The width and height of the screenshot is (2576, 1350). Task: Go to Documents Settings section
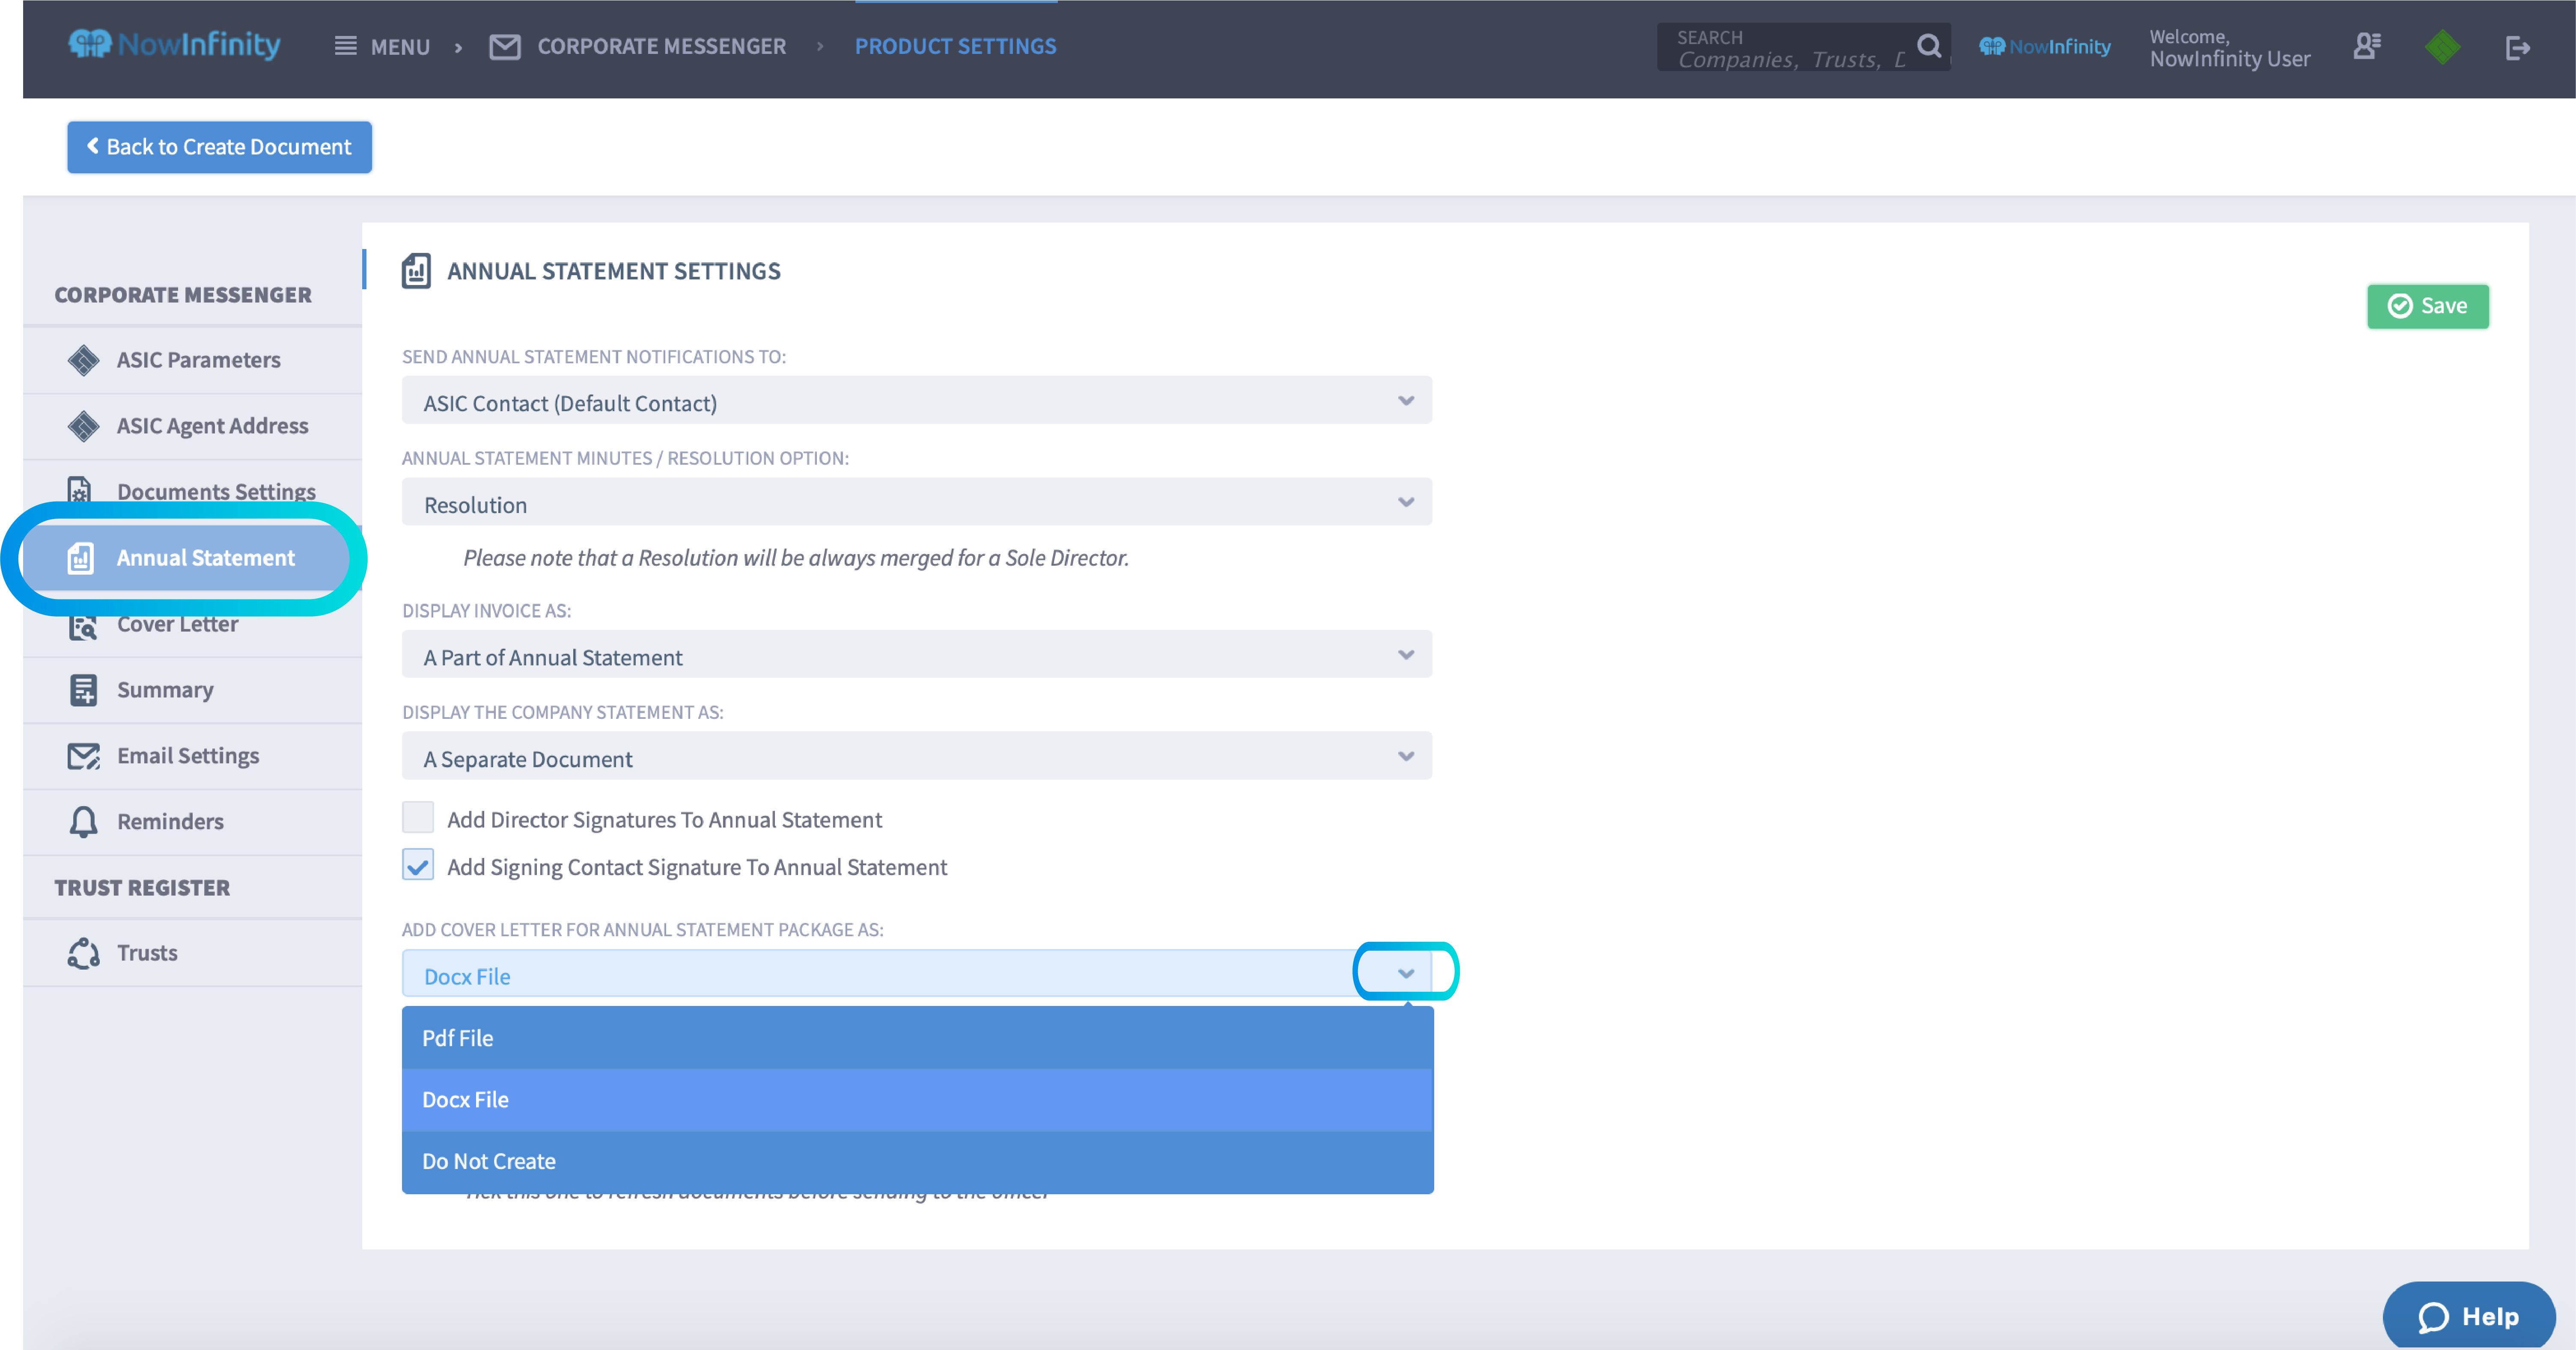[192, 491]
